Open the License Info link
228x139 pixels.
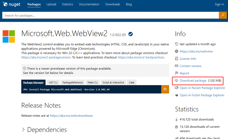click(188, 58)
